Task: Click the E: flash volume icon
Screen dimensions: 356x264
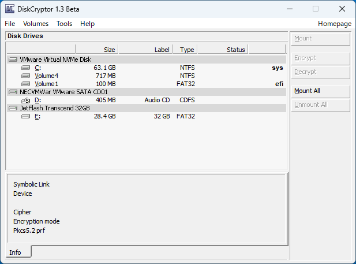Action: click(25, 117)
